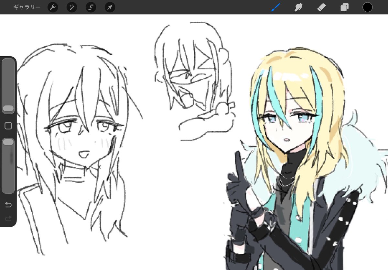This screenshot has height=270, width=388.
Task: Activate the Transform arrow tool
Action: click(x=110, y=7)
